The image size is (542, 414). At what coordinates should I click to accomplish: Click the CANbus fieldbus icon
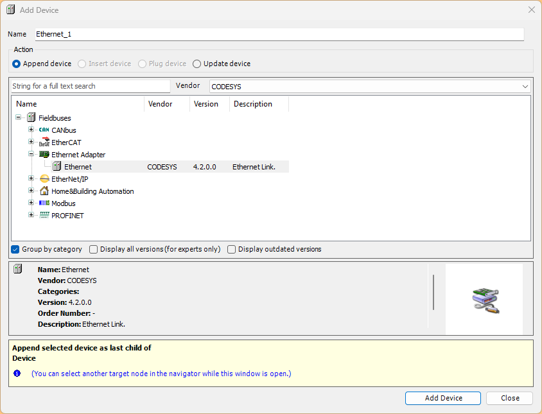click(44, 130)
